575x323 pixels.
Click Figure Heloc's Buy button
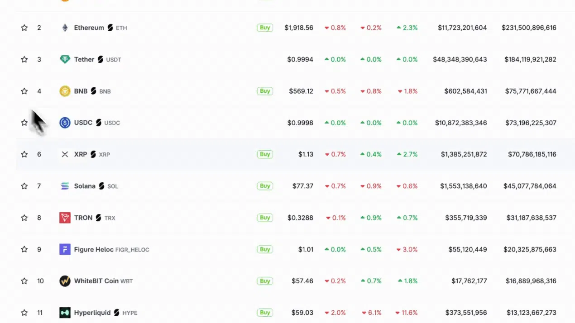(x=265, y=249)
